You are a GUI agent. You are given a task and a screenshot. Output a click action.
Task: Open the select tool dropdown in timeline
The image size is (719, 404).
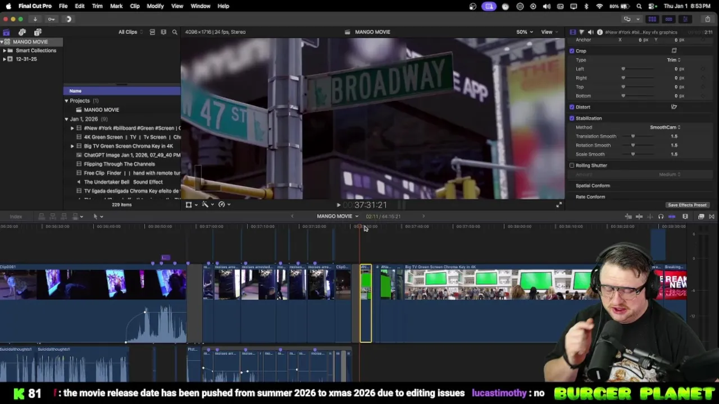point(98,217)
